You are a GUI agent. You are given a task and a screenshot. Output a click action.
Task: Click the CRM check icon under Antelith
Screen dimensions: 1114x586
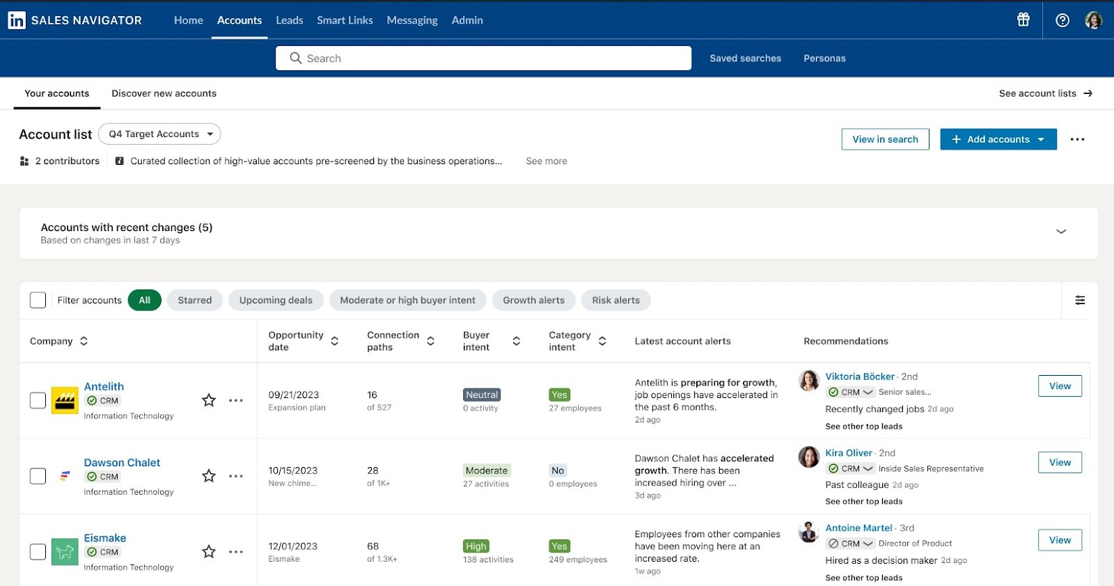pos(92,401)
